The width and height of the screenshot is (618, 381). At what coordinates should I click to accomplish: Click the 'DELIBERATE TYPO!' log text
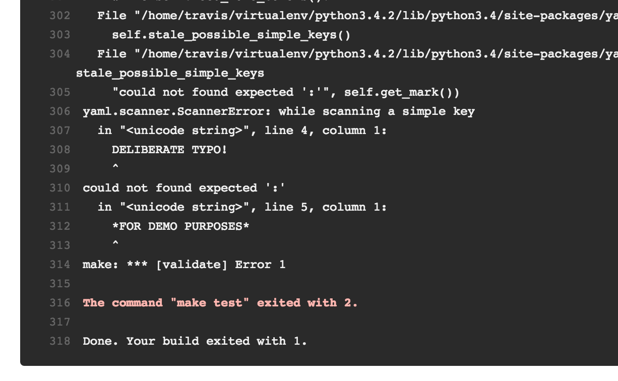click(169, 150)
